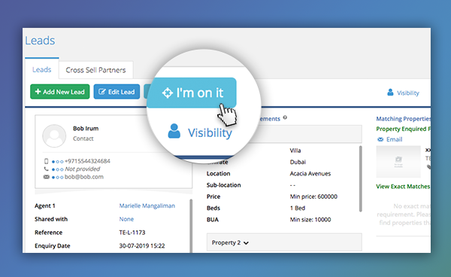
Task: Click the 1 Bed value
Action: click(x=298, y=209)
